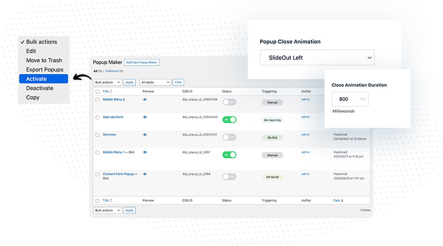Image resolution: width=443 pixels, height=246 pixels.
Task: Select Activate in the bulk actions menu
Action: coord(43,79)
